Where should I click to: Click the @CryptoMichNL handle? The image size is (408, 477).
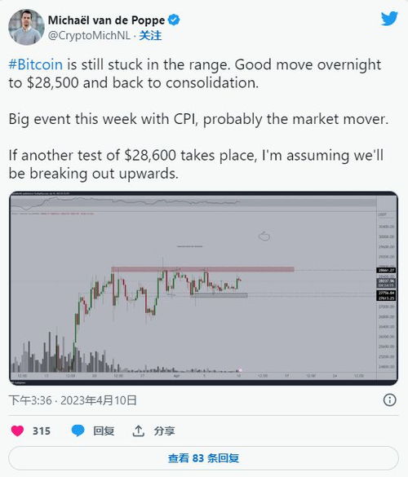point(89,36)
